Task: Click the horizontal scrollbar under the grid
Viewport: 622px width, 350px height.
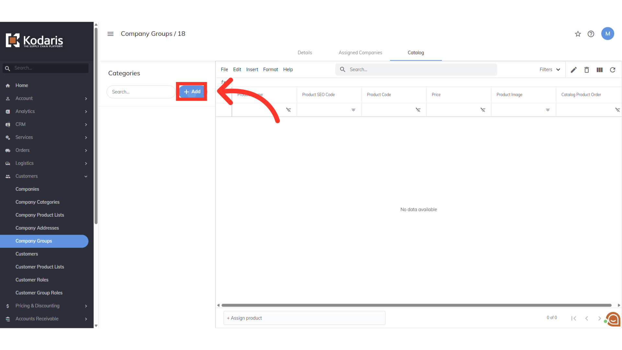Action: point(416,305)
